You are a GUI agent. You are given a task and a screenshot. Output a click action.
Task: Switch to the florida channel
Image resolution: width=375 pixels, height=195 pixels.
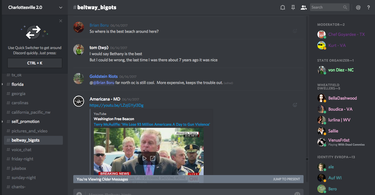(17, 84)
